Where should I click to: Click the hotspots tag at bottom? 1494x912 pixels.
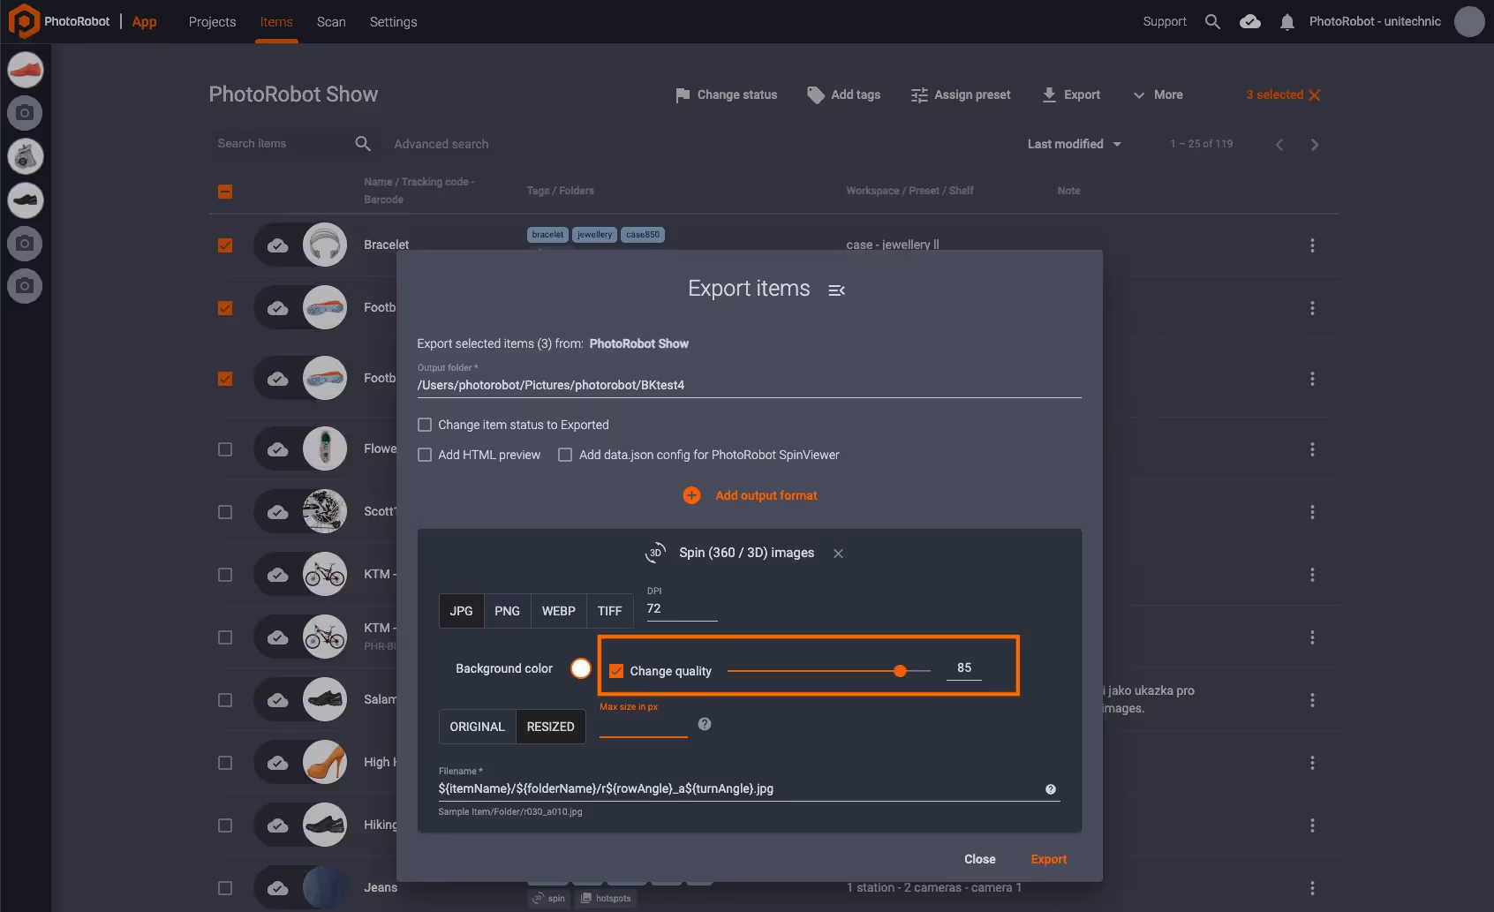[x=606, y=898]
